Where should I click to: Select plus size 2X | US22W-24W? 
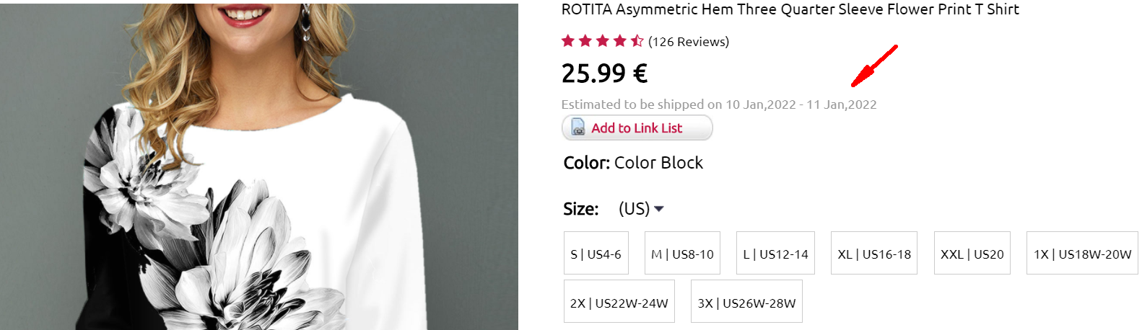[619, 303]
